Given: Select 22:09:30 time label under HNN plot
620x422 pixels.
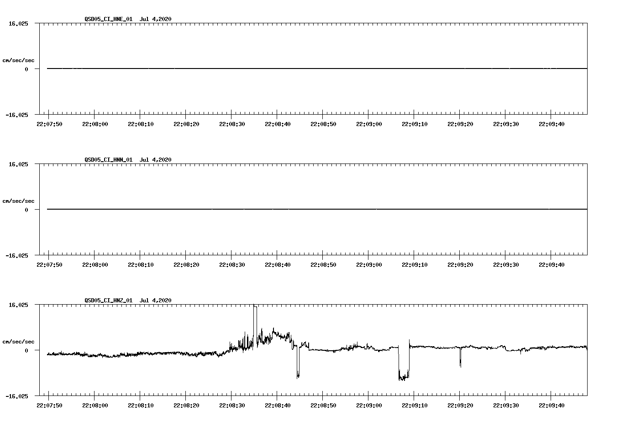Looking at the screenshot, I should [x=506, y=264].
